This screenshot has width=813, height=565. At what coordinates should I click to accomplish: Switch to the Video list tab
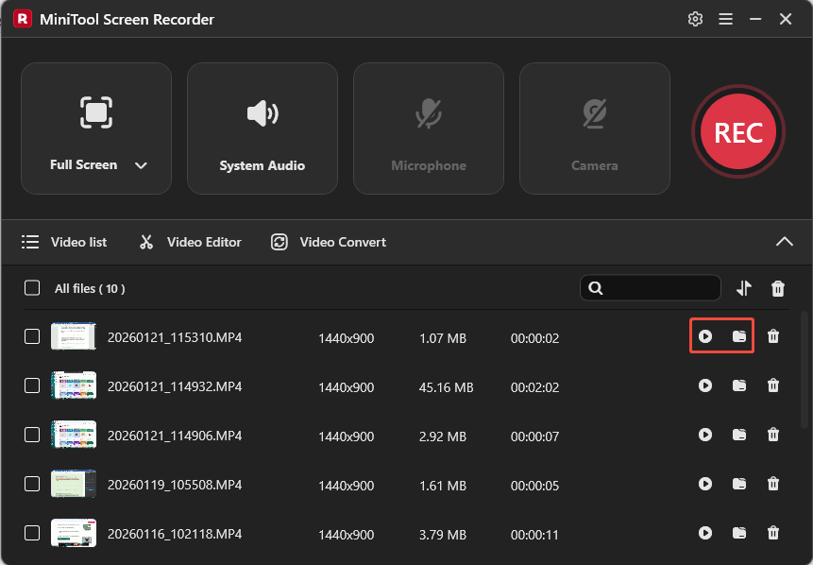(64, 242)
